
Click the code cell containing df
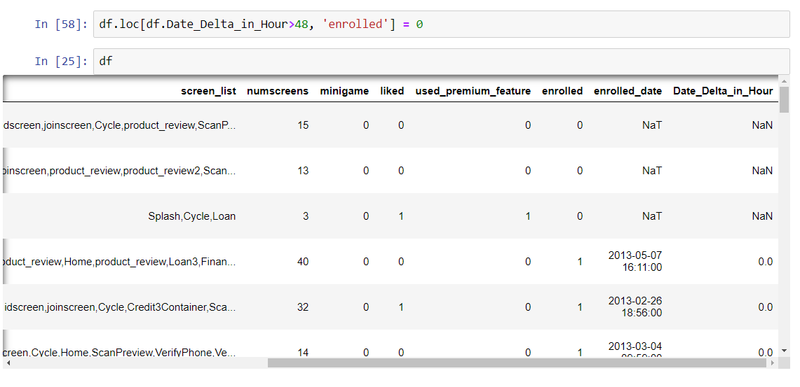pos(441,61)
